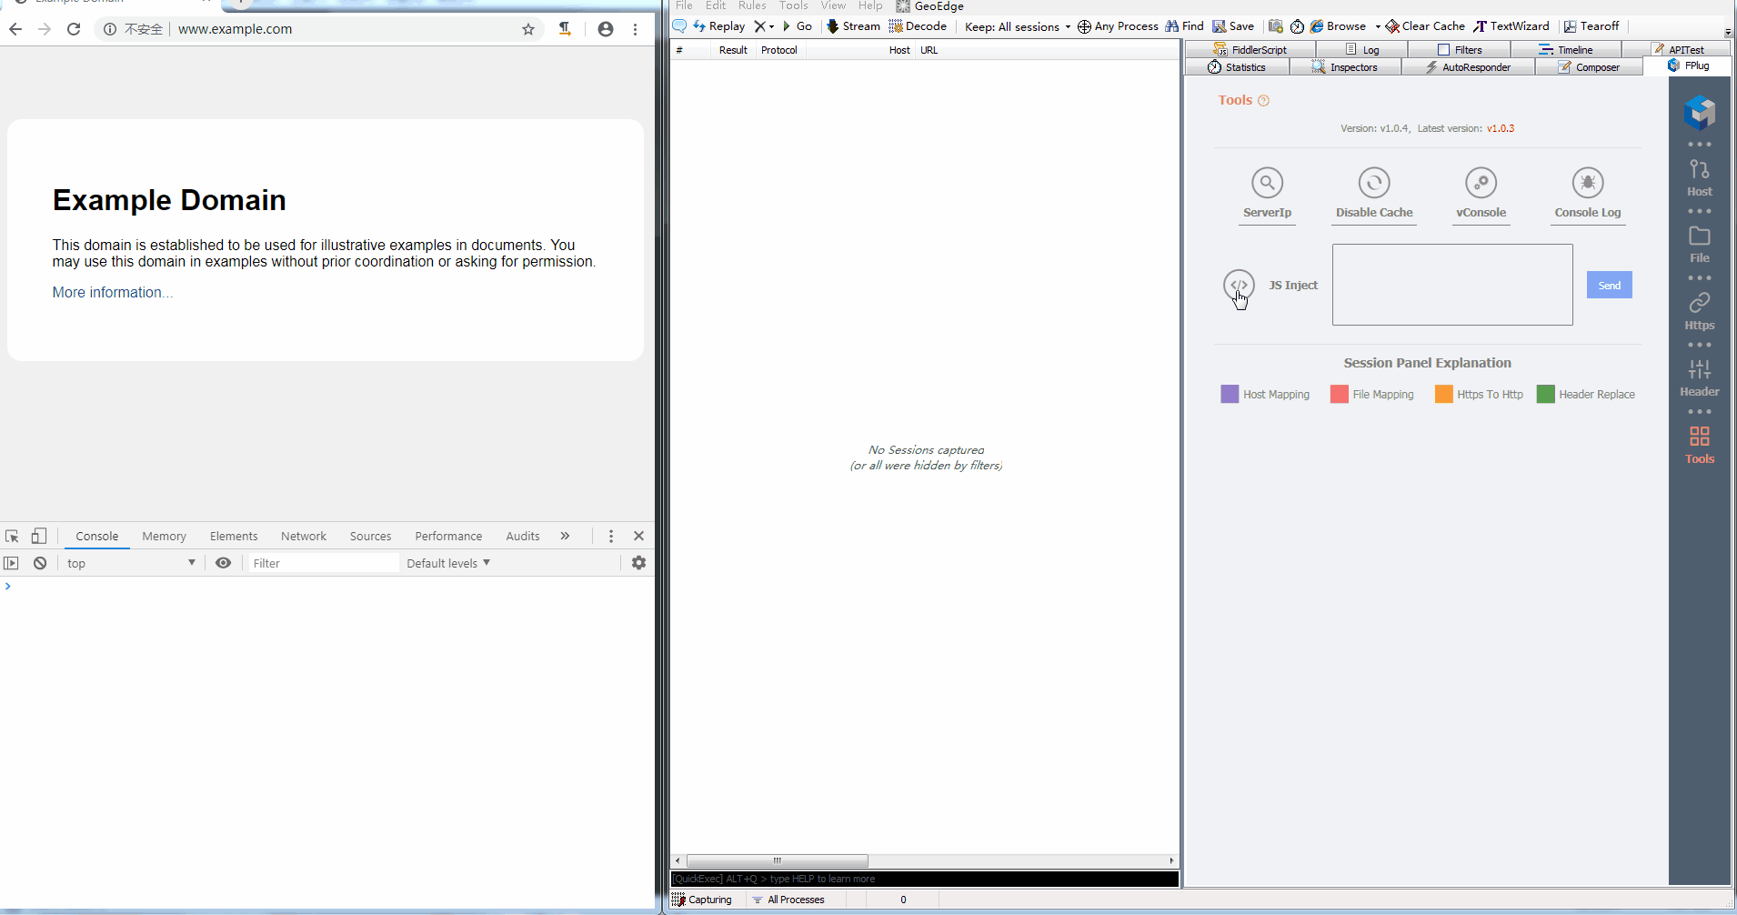Open the Header sidebar section in FPlug
The image size is (1737, 915).
point(1699,378)
